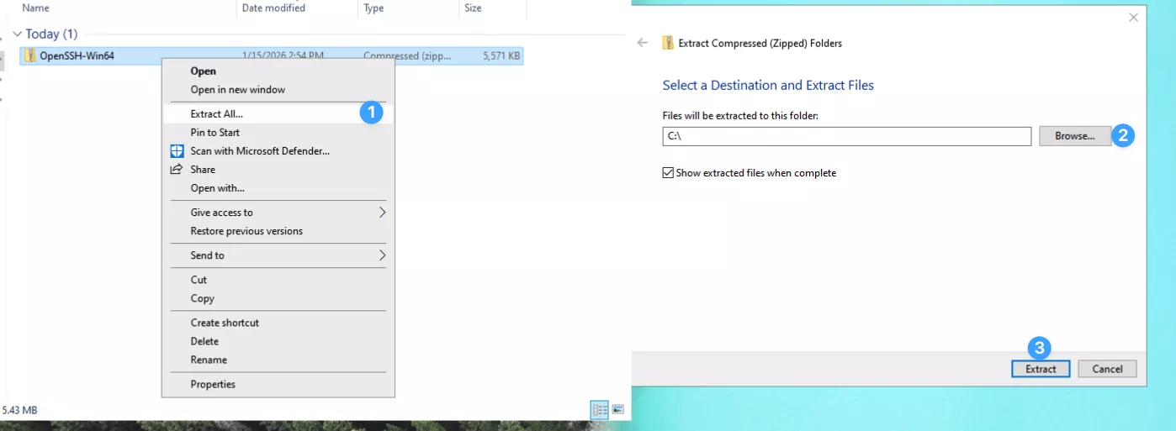Switch to details view layout icon
Screen dimensions: 1176x431
[x=600, y=410]
